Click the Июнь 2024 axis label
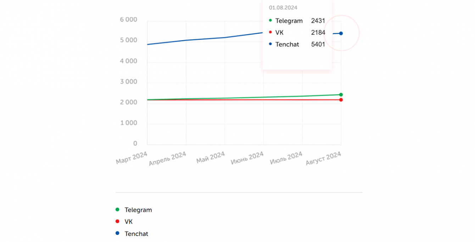This screenshot has width=475, height=242. coord(247,158)
